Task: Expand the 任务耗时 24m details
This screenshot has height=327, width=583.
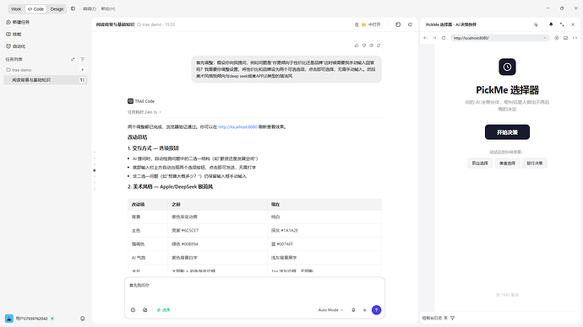Action: tap(144, 112)
